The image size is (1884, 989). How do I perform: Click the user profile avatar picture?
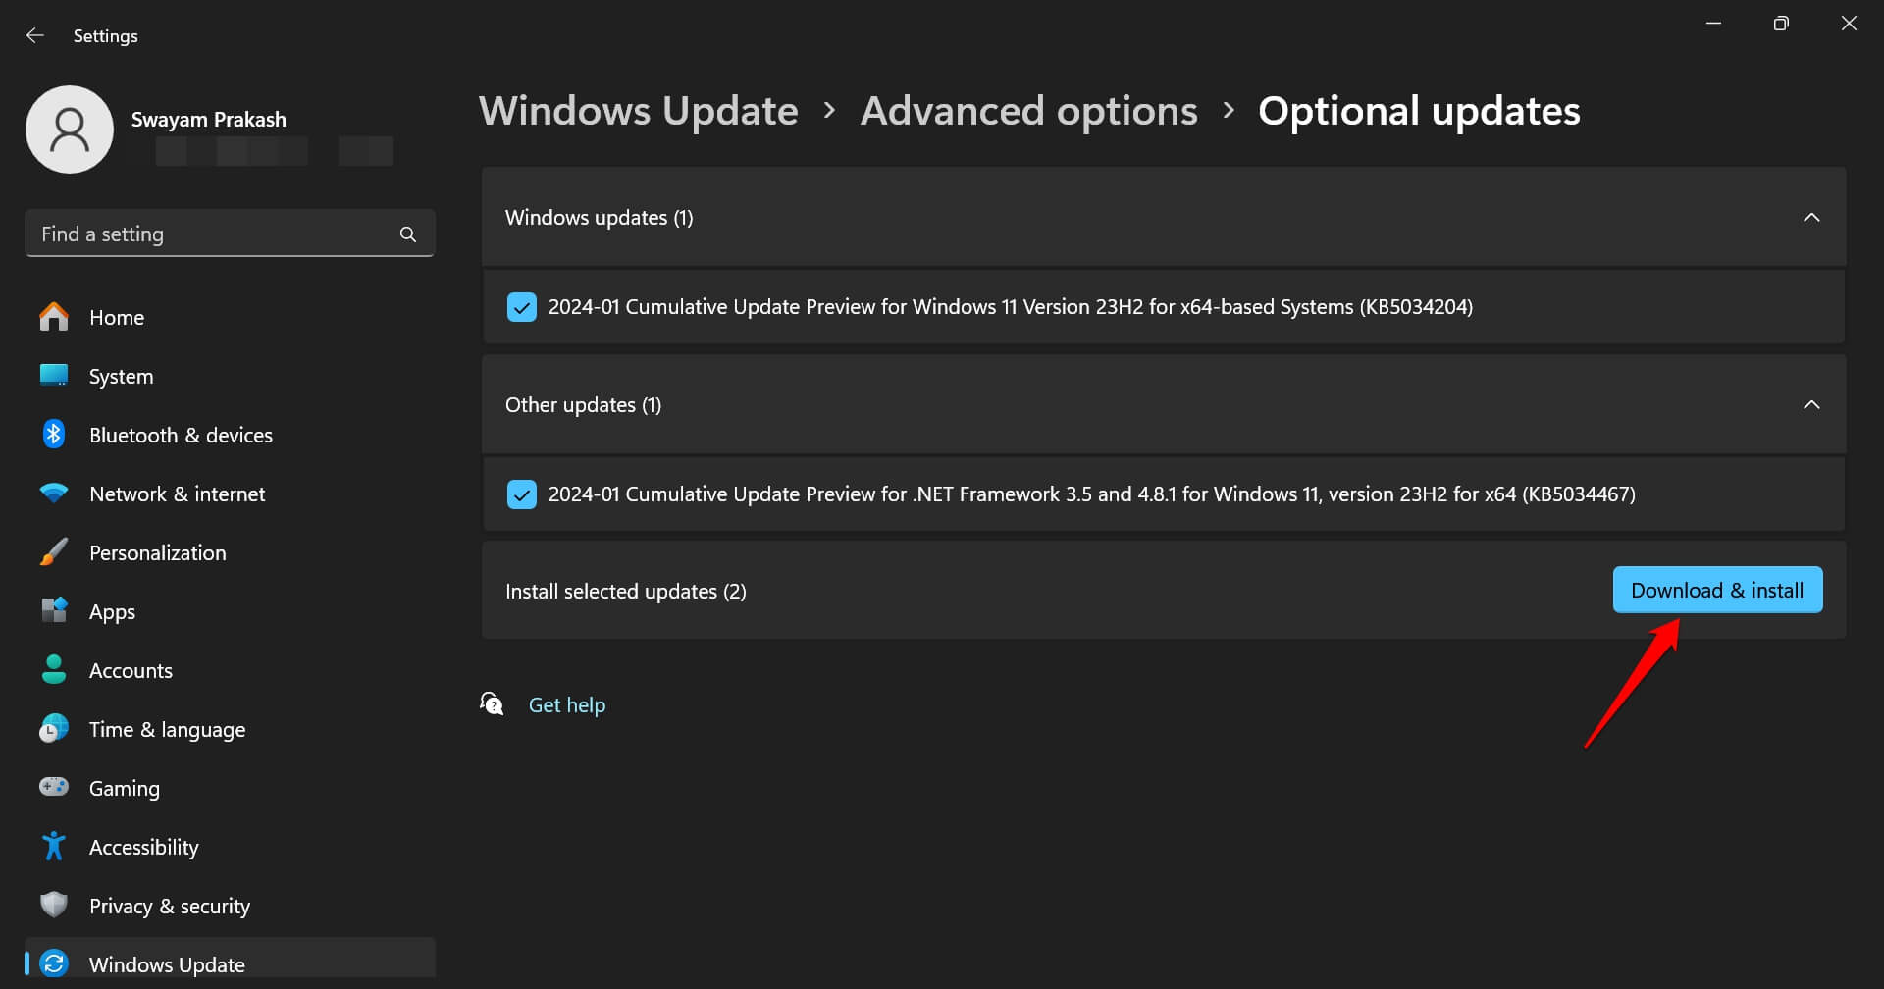tap(70, 130)
